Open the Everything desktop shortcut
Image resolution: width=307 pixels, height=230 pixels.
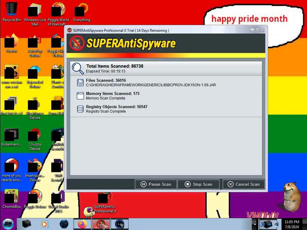pos(82,12)
